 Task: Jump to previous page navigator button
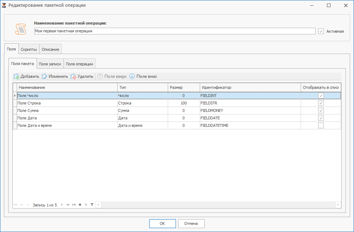pos(22,205)
